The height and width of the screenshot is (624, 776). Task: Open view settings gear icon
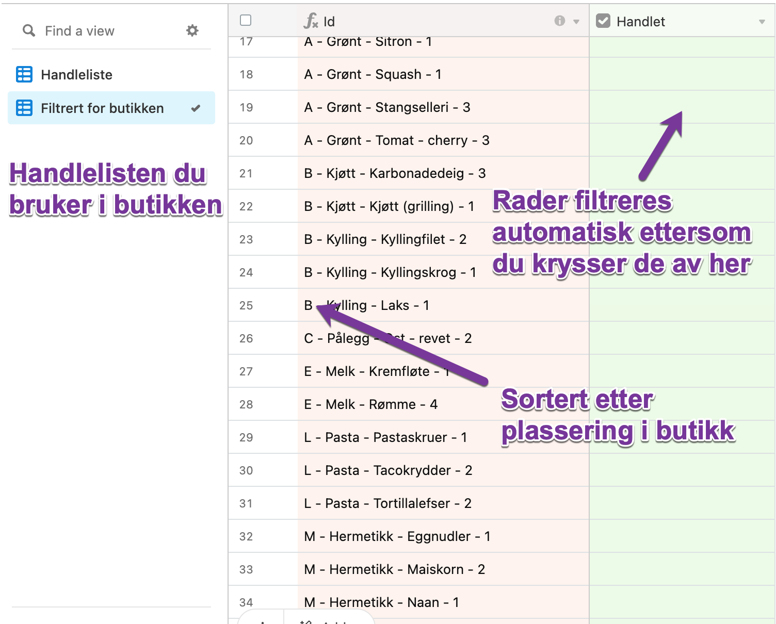click(192, 30)
